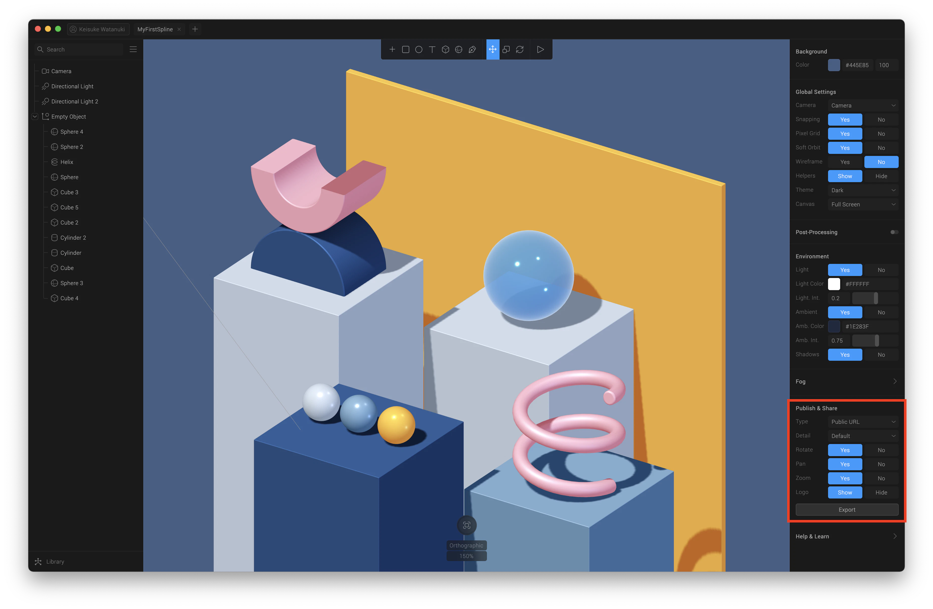
Task: Select the Rectangle shape tool
Action: point(406,49)
